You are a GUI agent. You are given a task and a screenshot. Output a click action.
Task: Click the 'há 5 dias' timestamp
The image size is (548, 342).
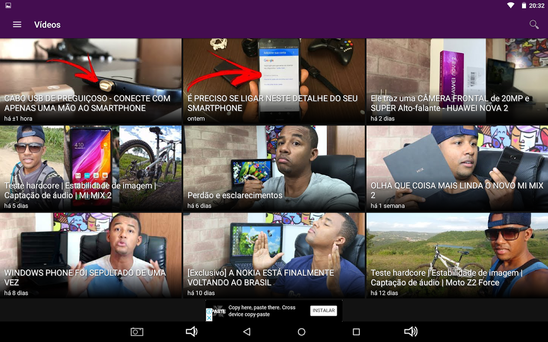[16, 206]
